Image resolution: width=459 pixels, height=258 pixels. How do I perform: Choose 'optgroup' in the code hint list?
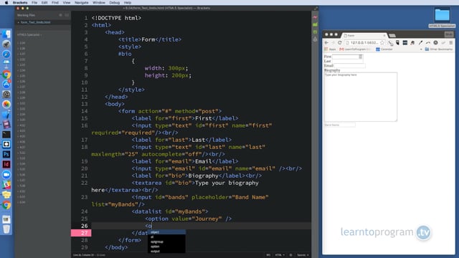tap(166, 242)
